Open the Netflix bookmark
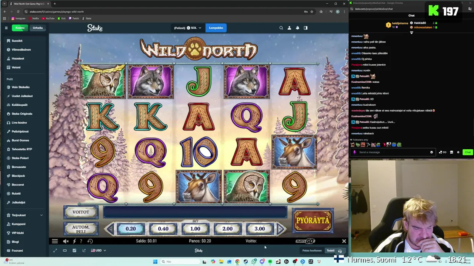Screen dimensions: 474x266 [34, 18]
